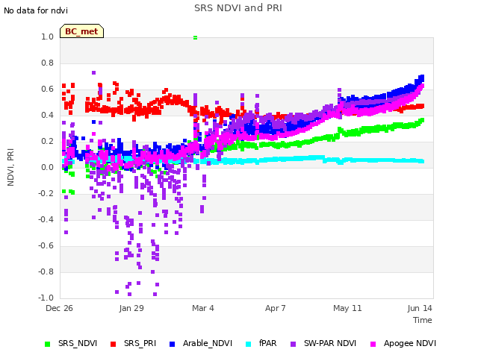The height and width of the screenshot is (358, 478).
Task: Click the red SRS_PRI legend swatch
Action: click(113, 344)
